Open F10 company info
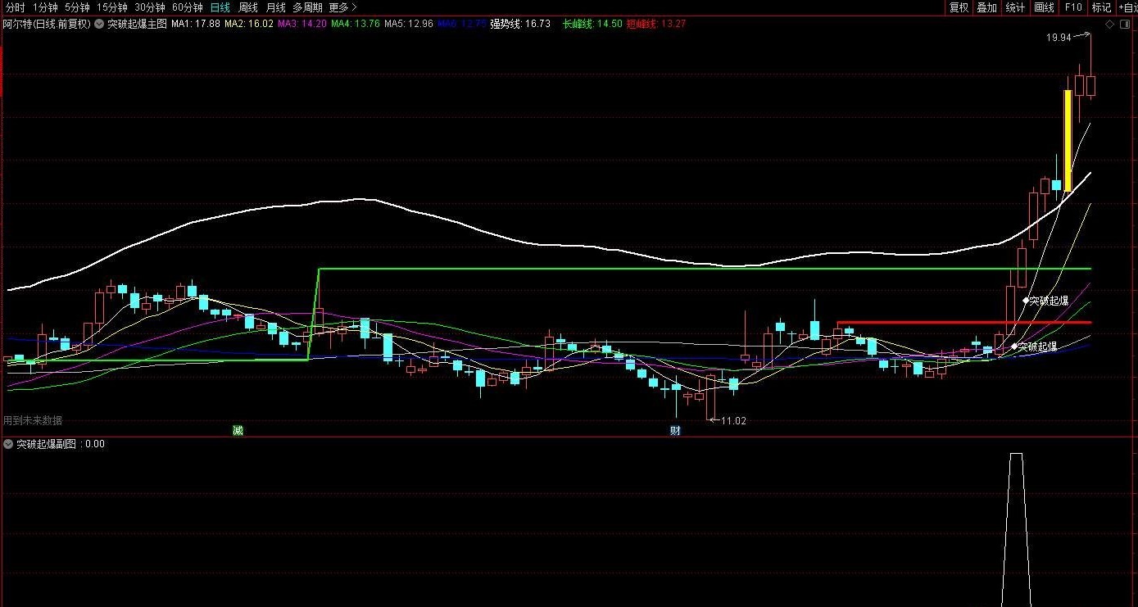The height and width of the screenshot is (607, 1138). (x=1072, y=7)
